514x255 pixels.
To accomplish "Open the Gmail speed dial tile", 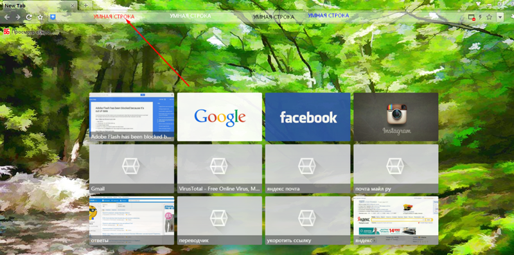I will pyautogui.click(x=132, y=169).
